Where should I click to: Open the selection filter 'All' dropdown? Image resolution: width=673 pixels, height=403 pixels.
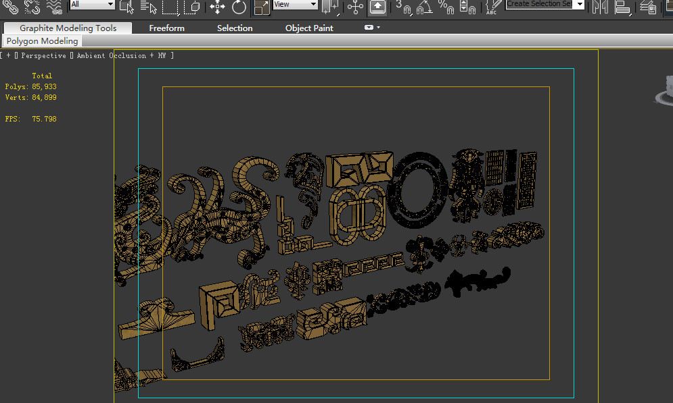[92, 4]
